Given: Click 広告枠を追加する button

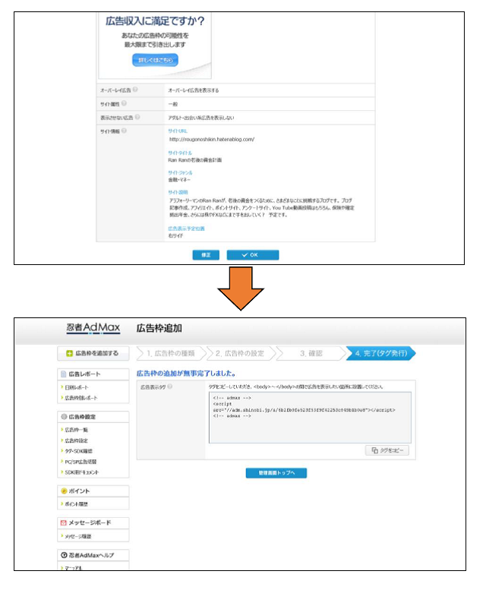Looking at the screenshot, I should (x=93, y=353).
